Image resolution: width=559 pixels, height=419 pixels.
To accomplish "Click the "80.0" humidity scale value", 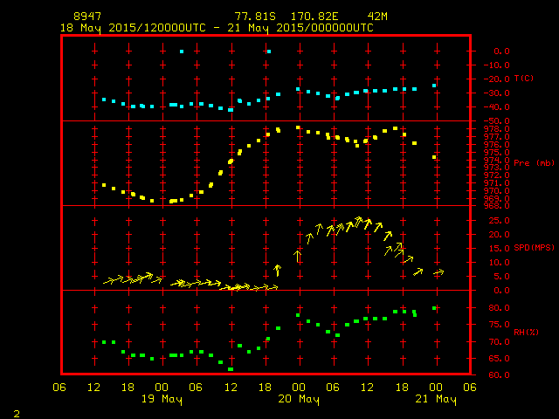I will click(499, 308).
